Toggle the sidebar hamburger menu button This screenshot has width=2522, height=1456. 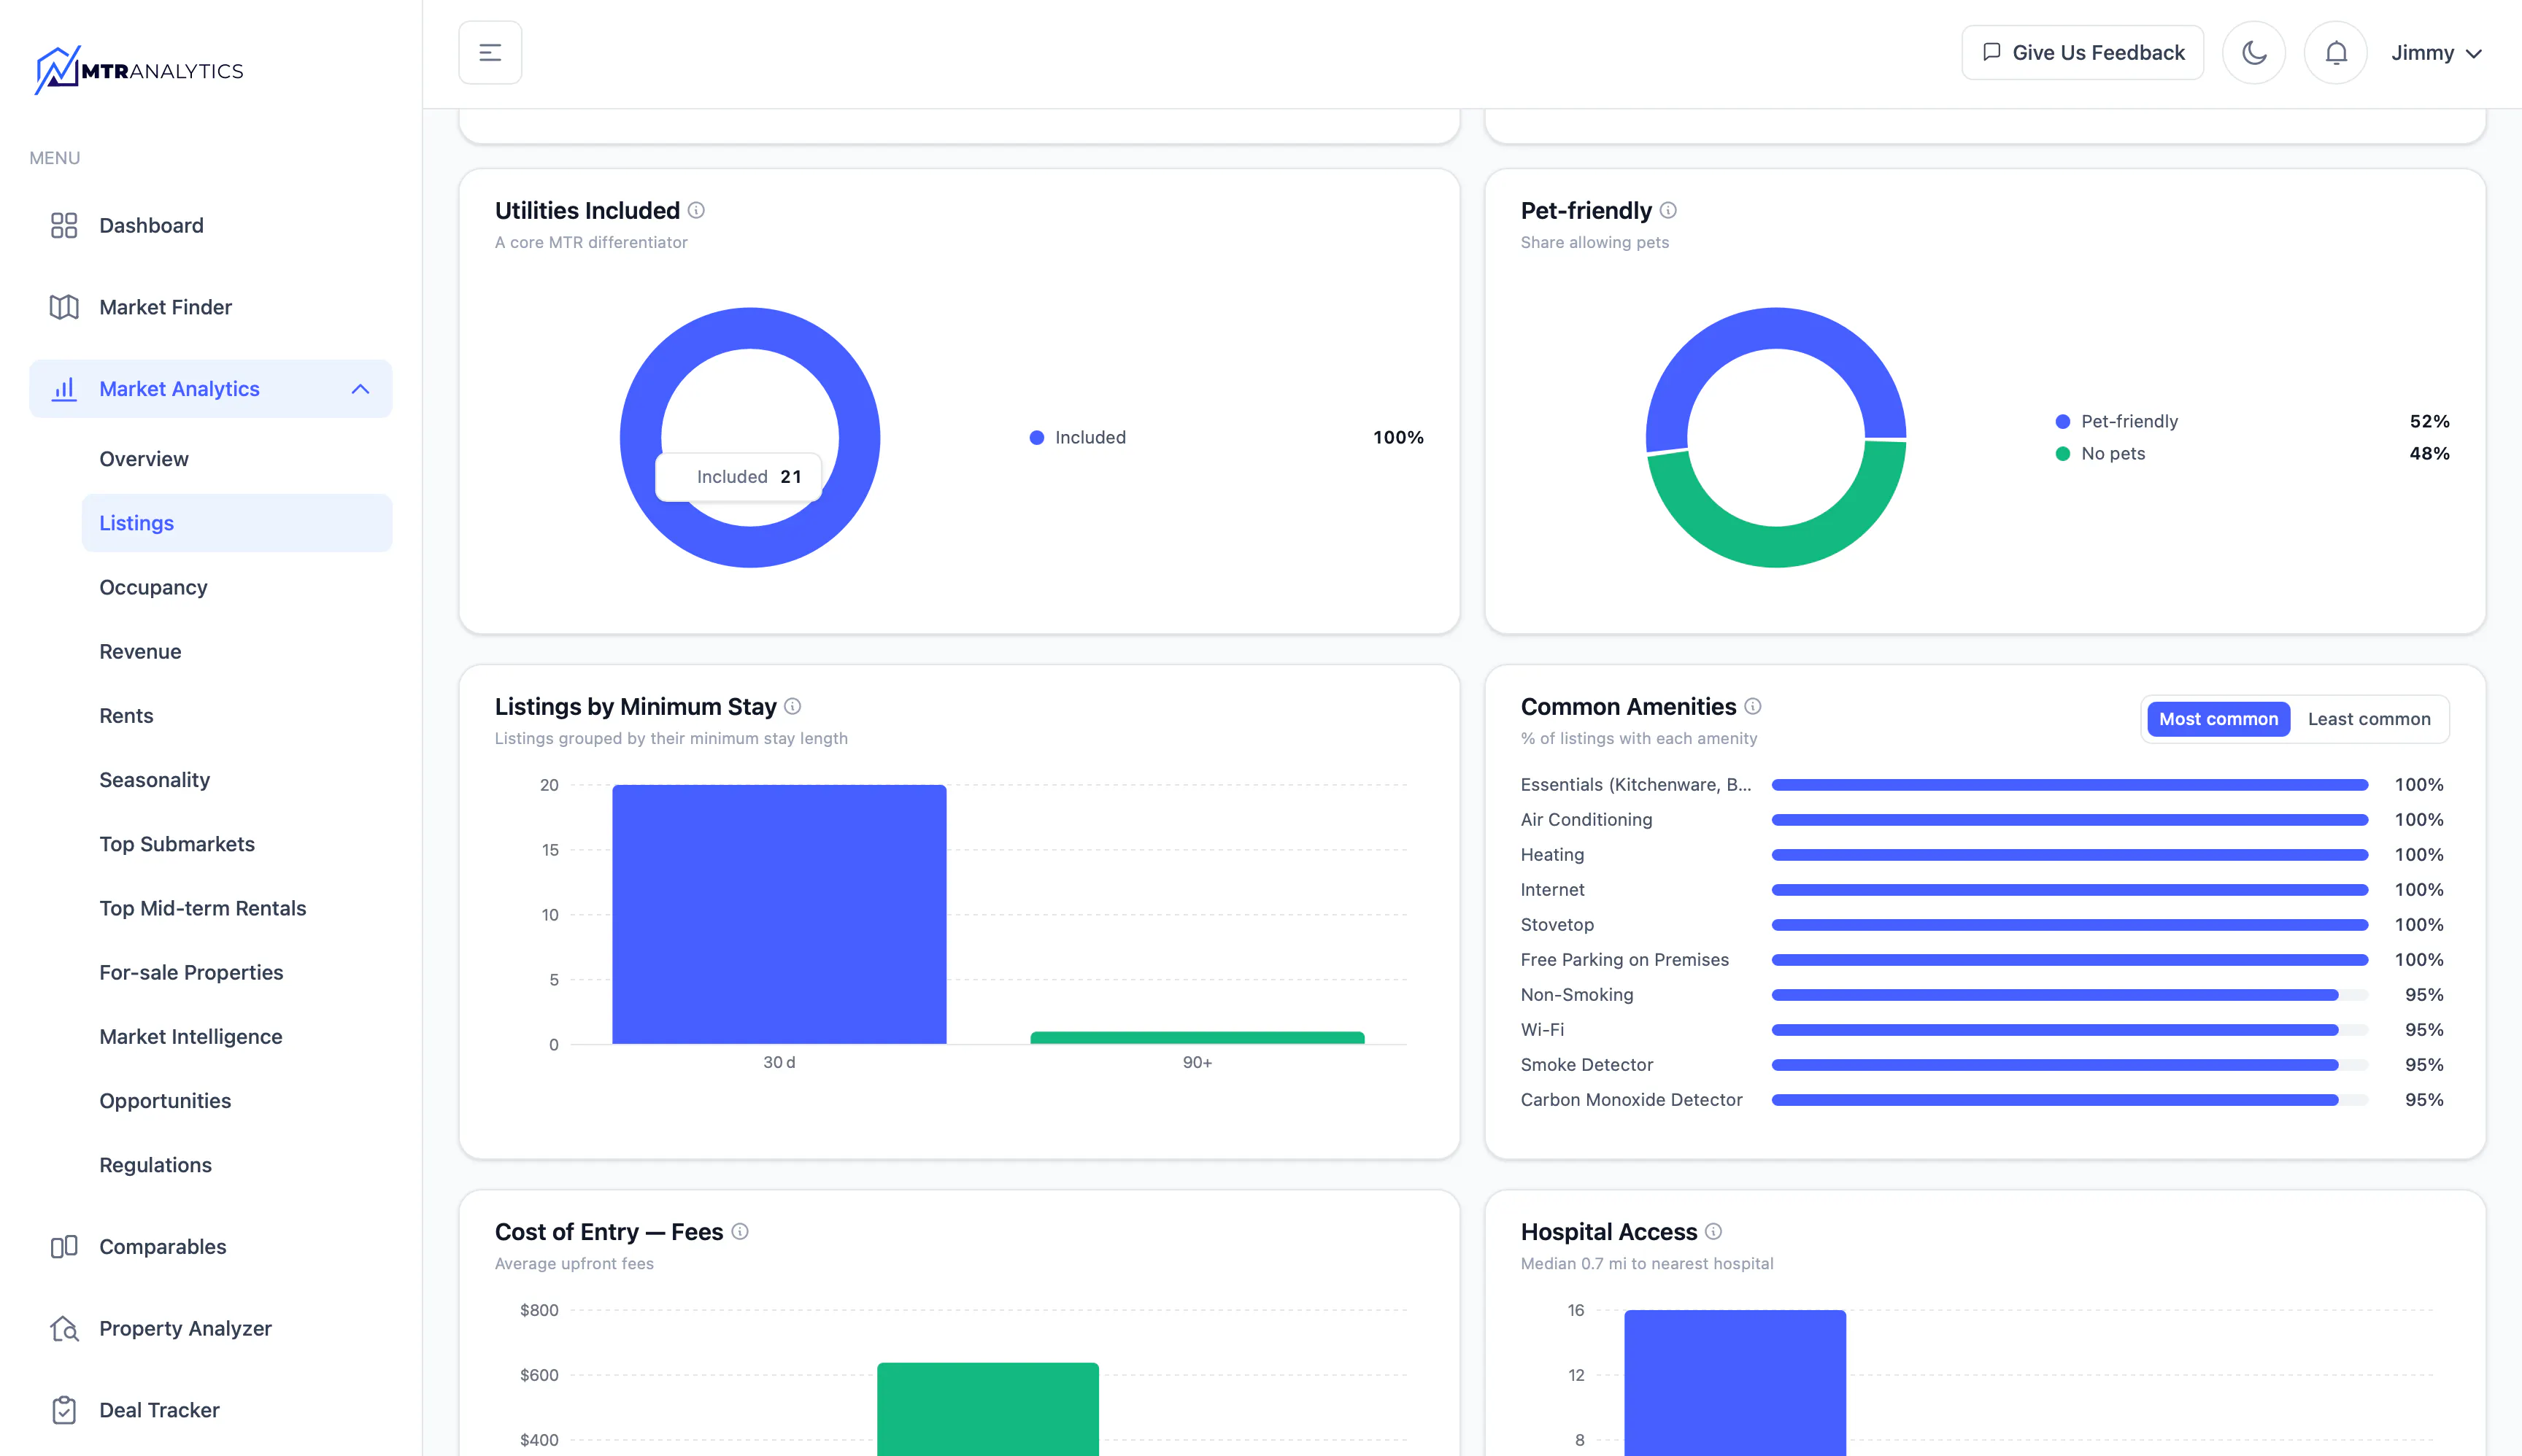(490, 53)
